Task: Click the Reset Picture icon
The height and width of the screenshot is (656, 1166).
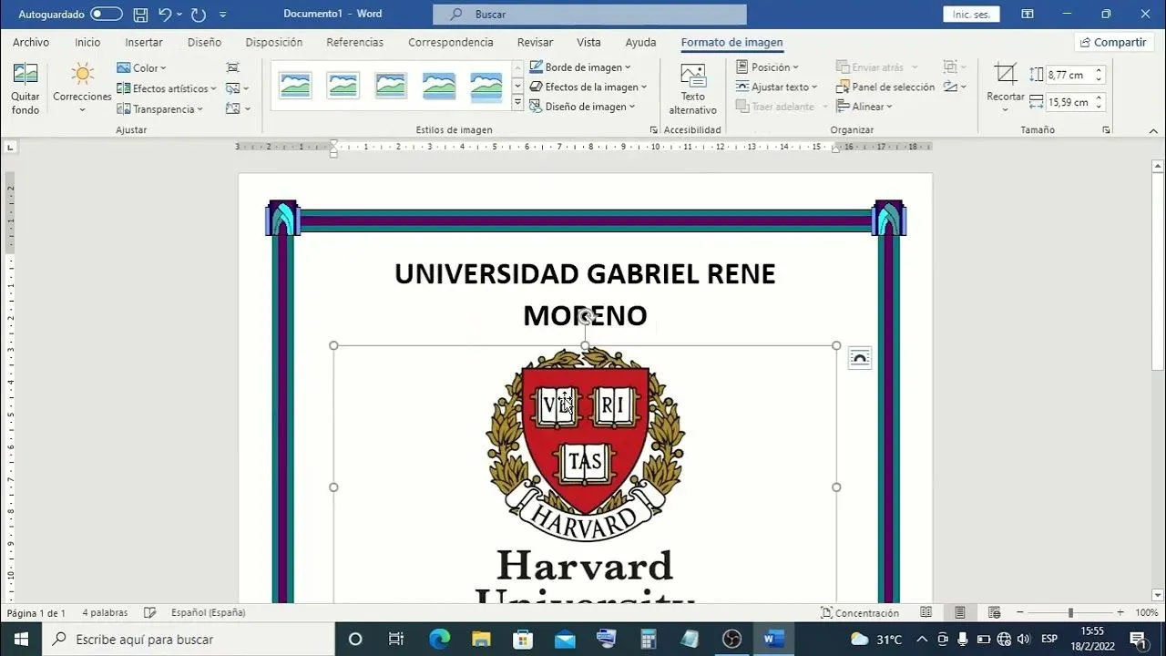Action: point(234,108)
